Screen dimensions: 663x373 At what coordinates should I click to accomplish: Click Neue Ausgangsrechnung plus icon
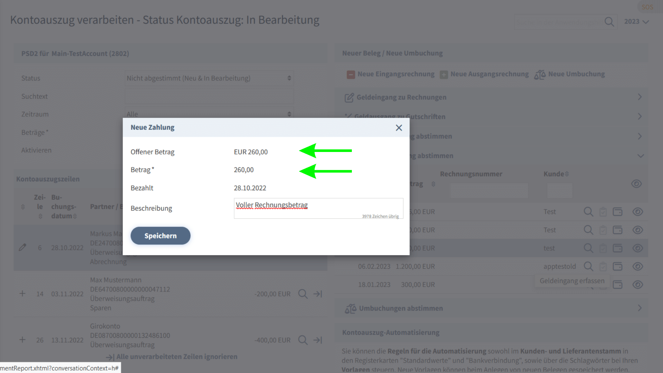[x=444, y=75]
